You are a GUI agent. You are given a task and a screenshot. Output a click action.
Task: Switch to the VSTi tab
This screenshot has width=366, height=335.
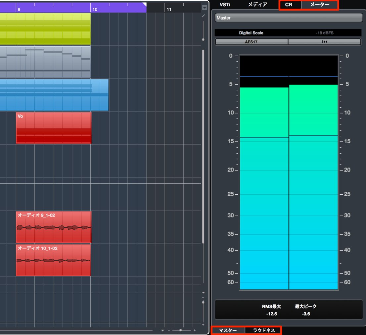coord(225,4)
